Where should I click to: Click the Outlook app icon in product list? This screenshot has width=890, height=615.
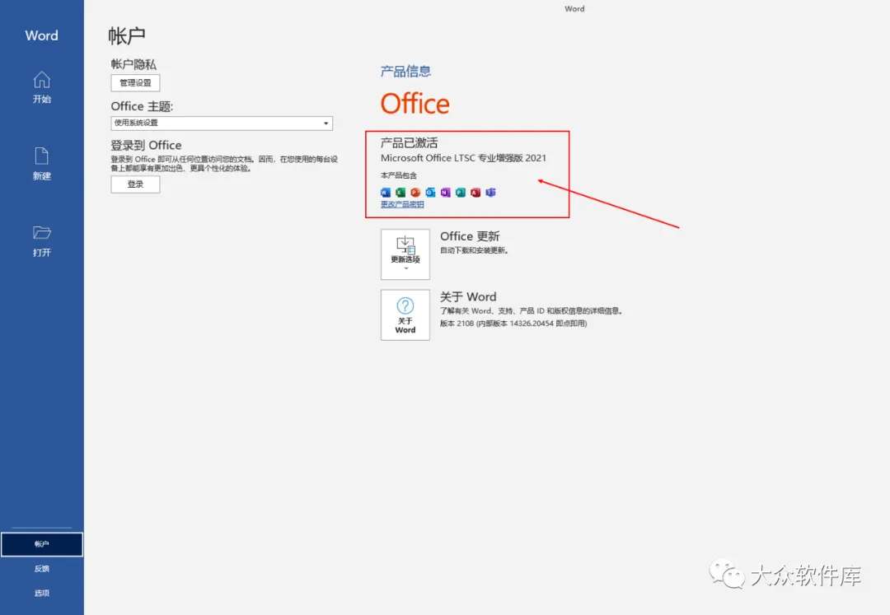pos(430,193)
